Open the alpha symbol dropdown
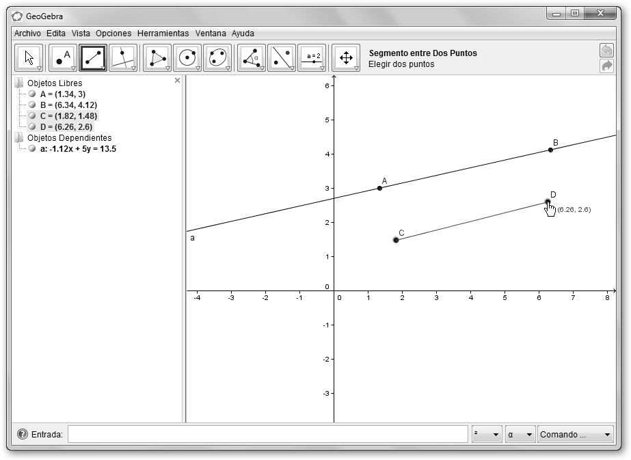Screen dimensions: 631x460 point(520,435)
